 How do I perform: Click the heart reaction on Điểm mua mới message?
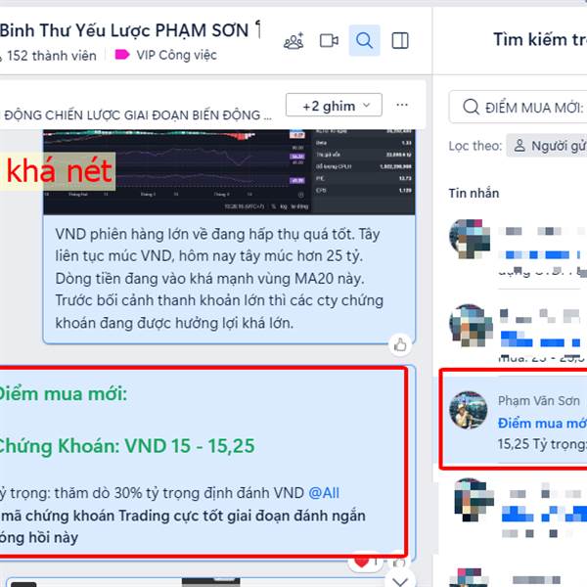[x=362, y=563]
